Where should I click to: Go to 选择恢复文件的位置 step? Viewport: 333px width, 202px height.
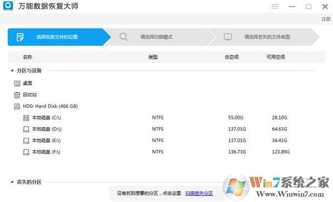pyautogui.click(x=59, y=37)
